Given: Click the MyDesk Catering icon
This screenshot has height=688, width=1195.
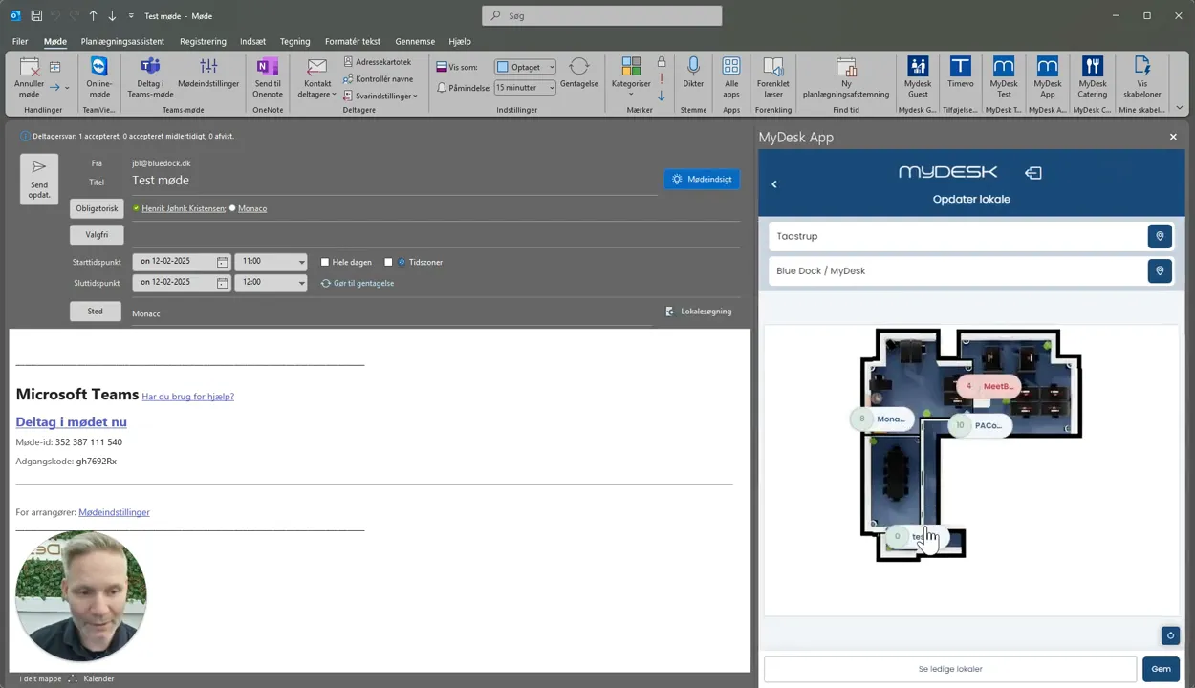Looking at the screenshot, I should click(x=1092, y=77).
